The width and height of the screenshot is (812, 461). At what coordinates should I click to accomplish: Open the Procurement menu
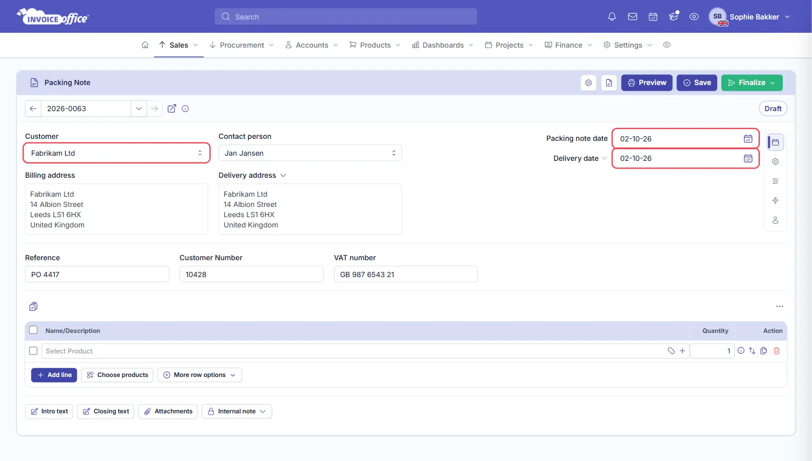click(242, 45)
